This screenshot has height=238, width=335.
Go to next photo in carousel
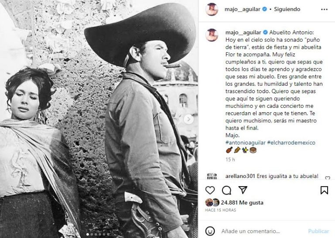point(188,119)
